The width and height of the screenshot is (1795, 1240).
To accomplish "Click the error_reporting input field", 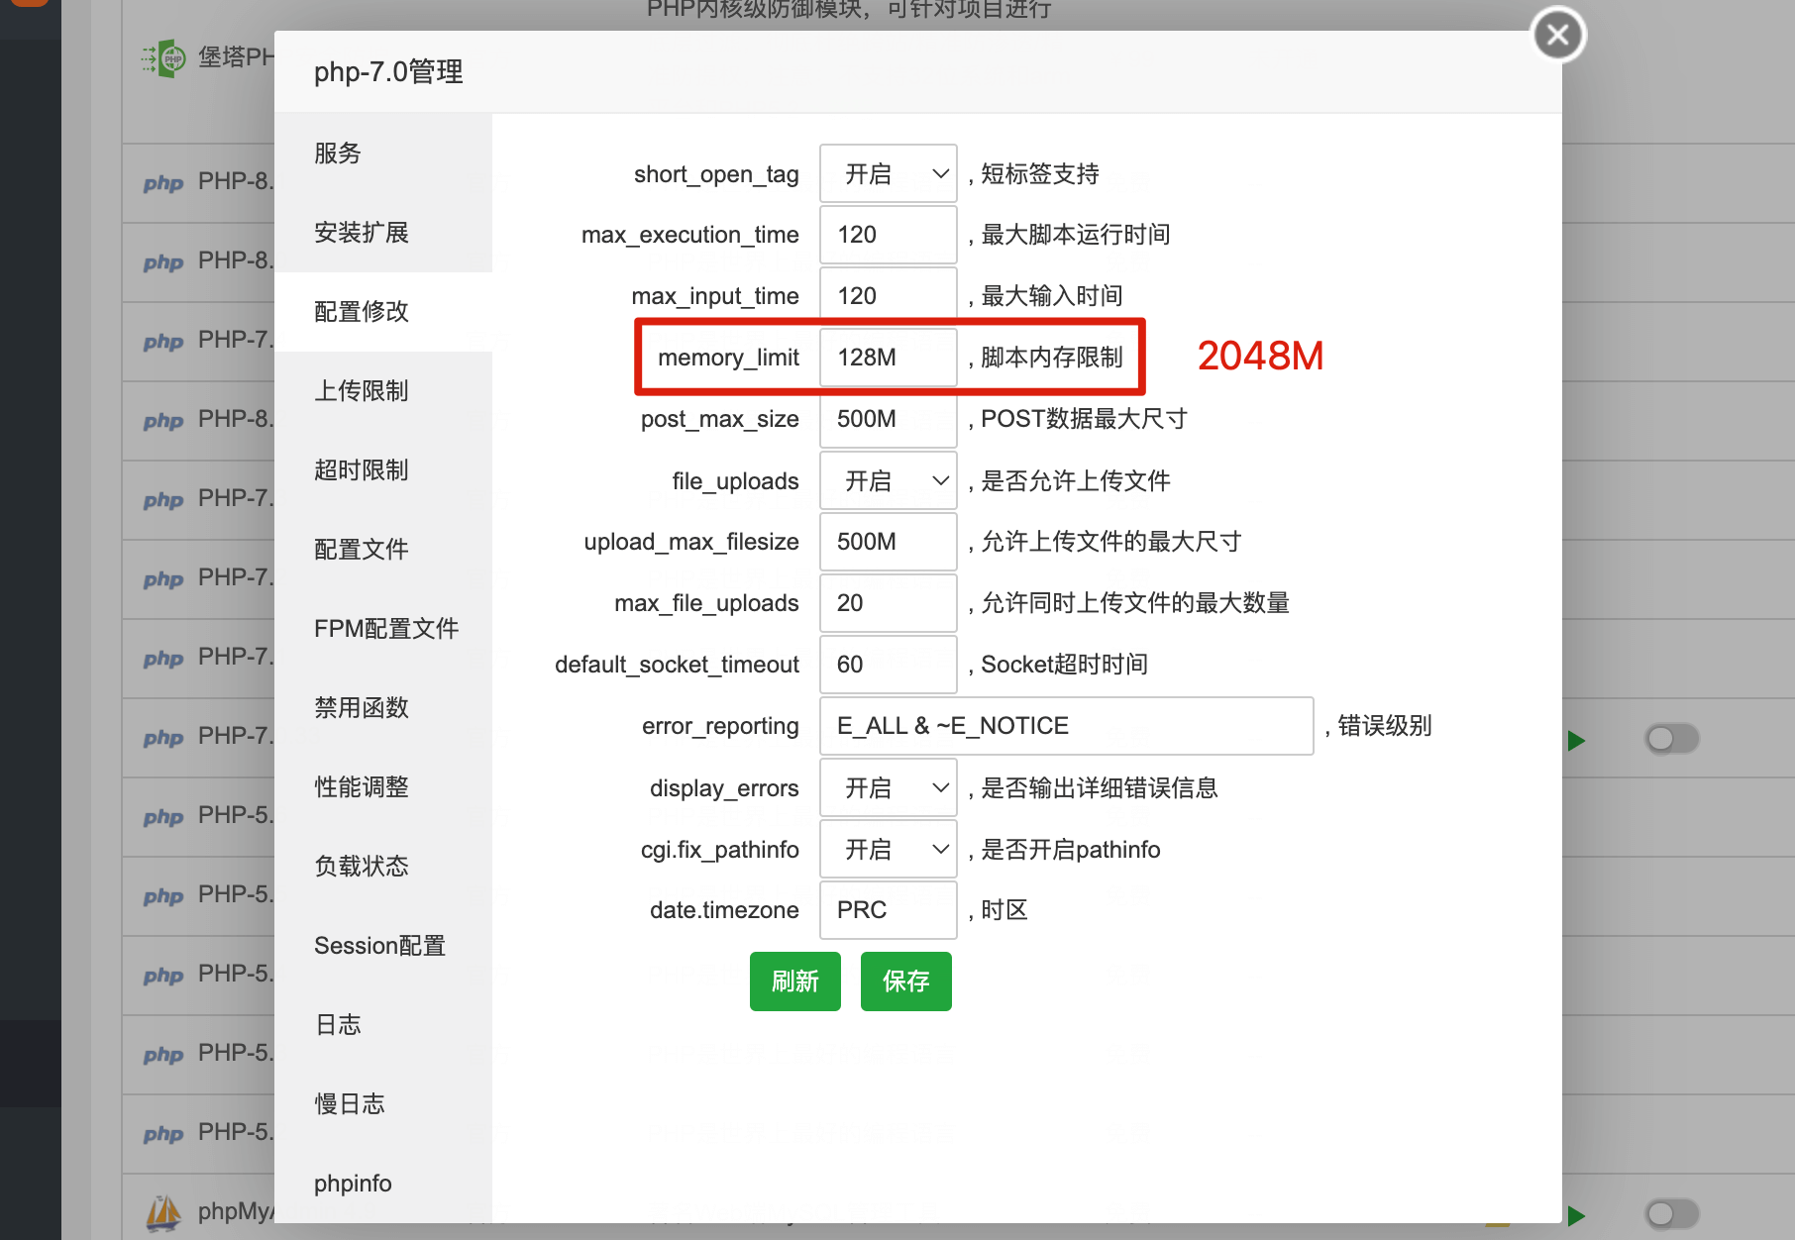I will [x=1067, y=726].
